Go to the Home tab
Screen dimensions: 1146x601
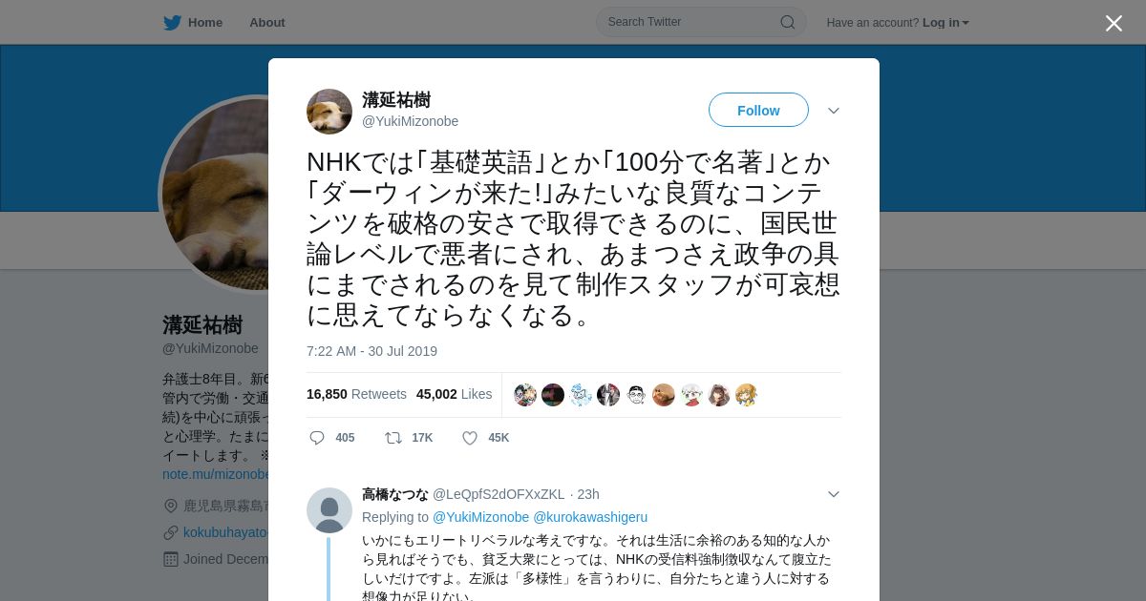pyautogui.click(x=194, y=23)
